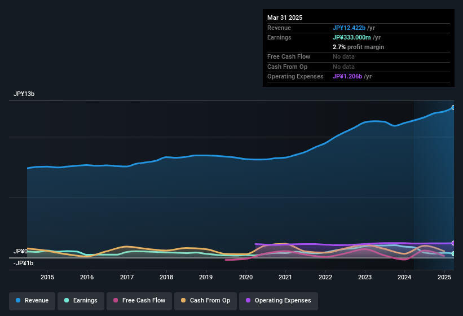Click the Cash From Op tooltip row label
Screen dimensions: 463x316
click(x=287, y=67)
